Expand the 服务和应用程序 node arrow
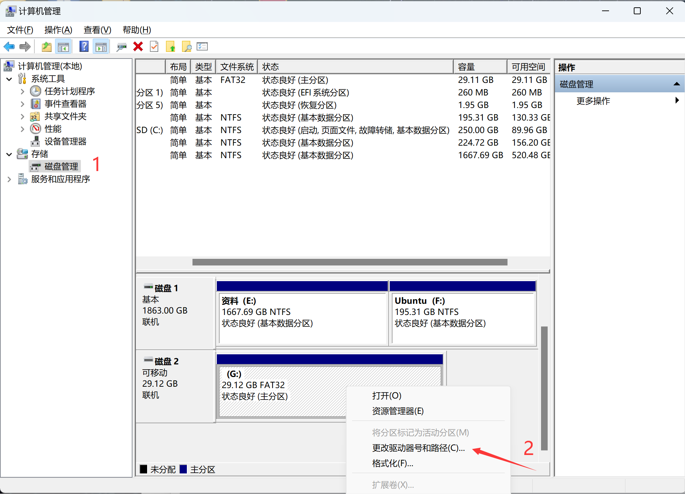Viewport: 685px width, 494px height. pos(9,179)
